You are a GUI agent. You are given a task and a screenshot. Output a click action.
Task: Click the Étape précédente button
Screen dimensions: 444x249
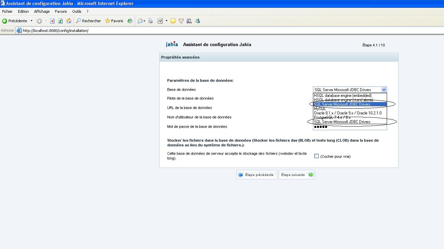(257, 175)
